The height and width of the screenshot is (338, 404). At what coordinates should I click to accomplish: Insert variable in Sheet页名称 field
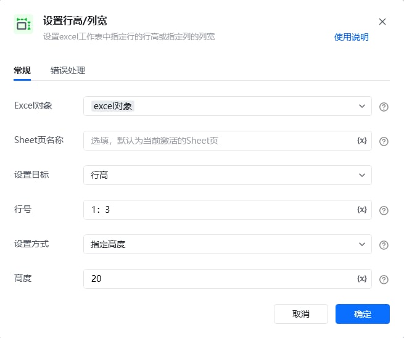[361, 141]
